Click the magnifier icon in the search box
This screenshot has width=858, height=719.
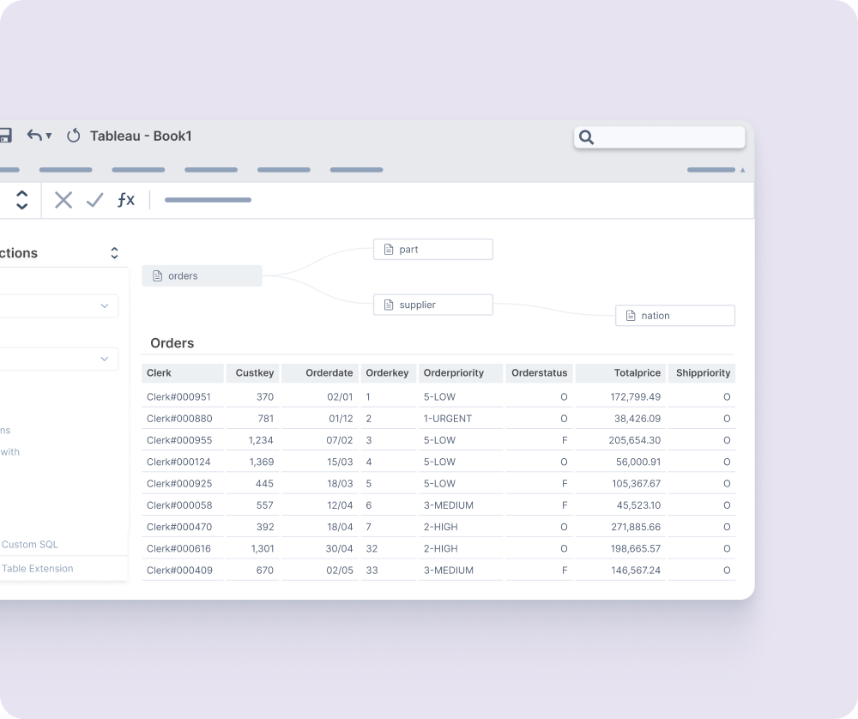coord(586,137)
